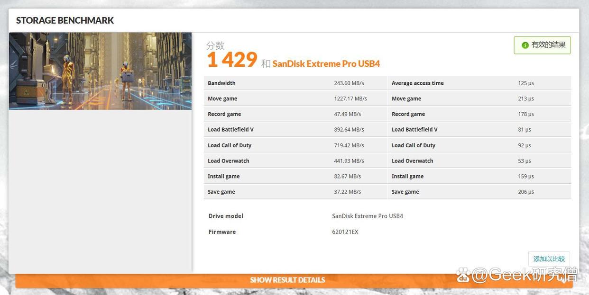589x295 pixels.
Task: Select Install game bandwidth 82.67 MB/s
Action: tap(348, 176)
